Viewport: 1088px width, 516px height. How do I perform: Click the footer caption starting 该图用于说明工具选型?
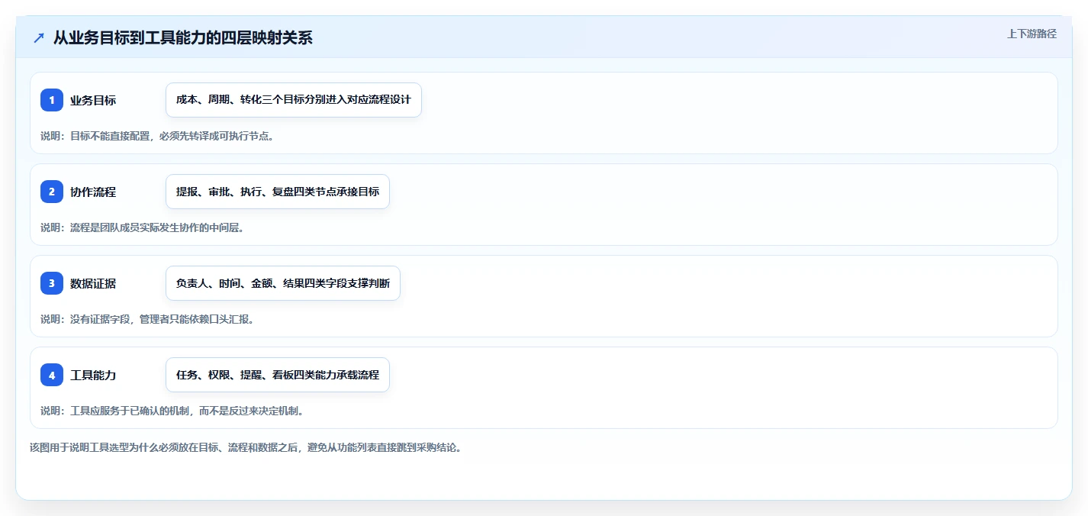(245, 447)
